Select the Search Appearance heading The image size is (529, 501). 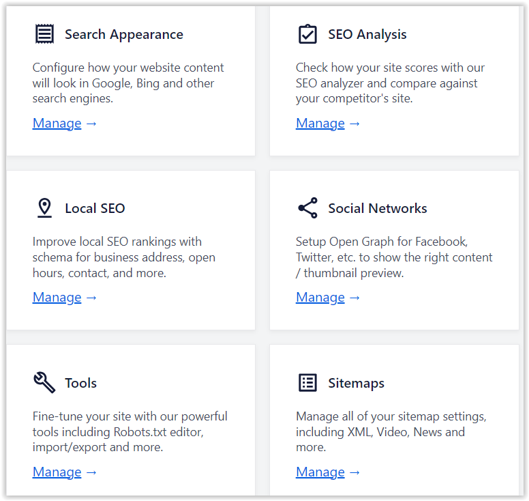pos(124,34)
